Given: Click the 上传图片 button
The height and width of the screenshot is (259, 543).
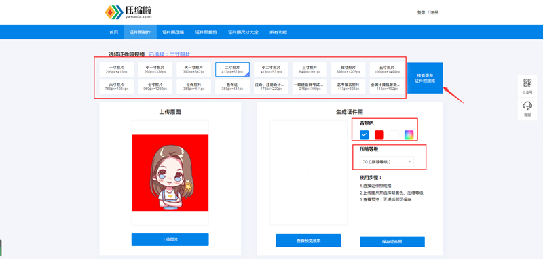Looking at the screenshot, I should [x=170, y=239].
